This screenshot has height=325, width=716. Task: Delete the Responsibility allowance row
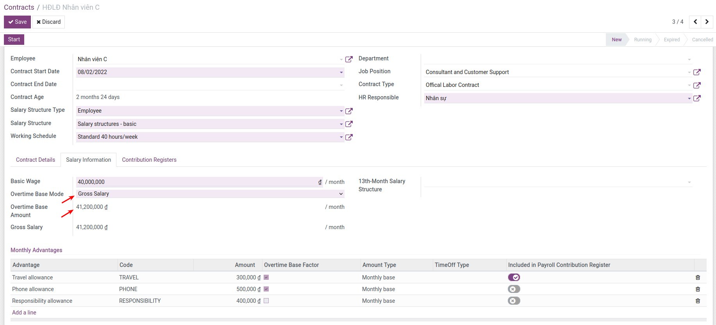[x=698, y=301]
